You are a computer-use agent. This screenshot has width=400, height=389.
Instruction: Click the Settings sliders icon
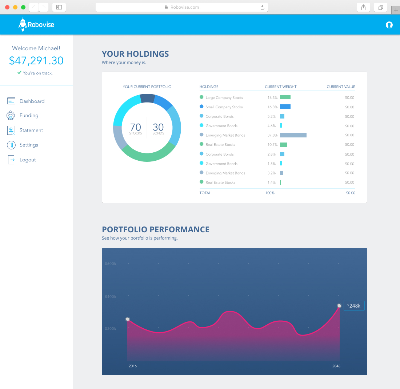point(11,145)
